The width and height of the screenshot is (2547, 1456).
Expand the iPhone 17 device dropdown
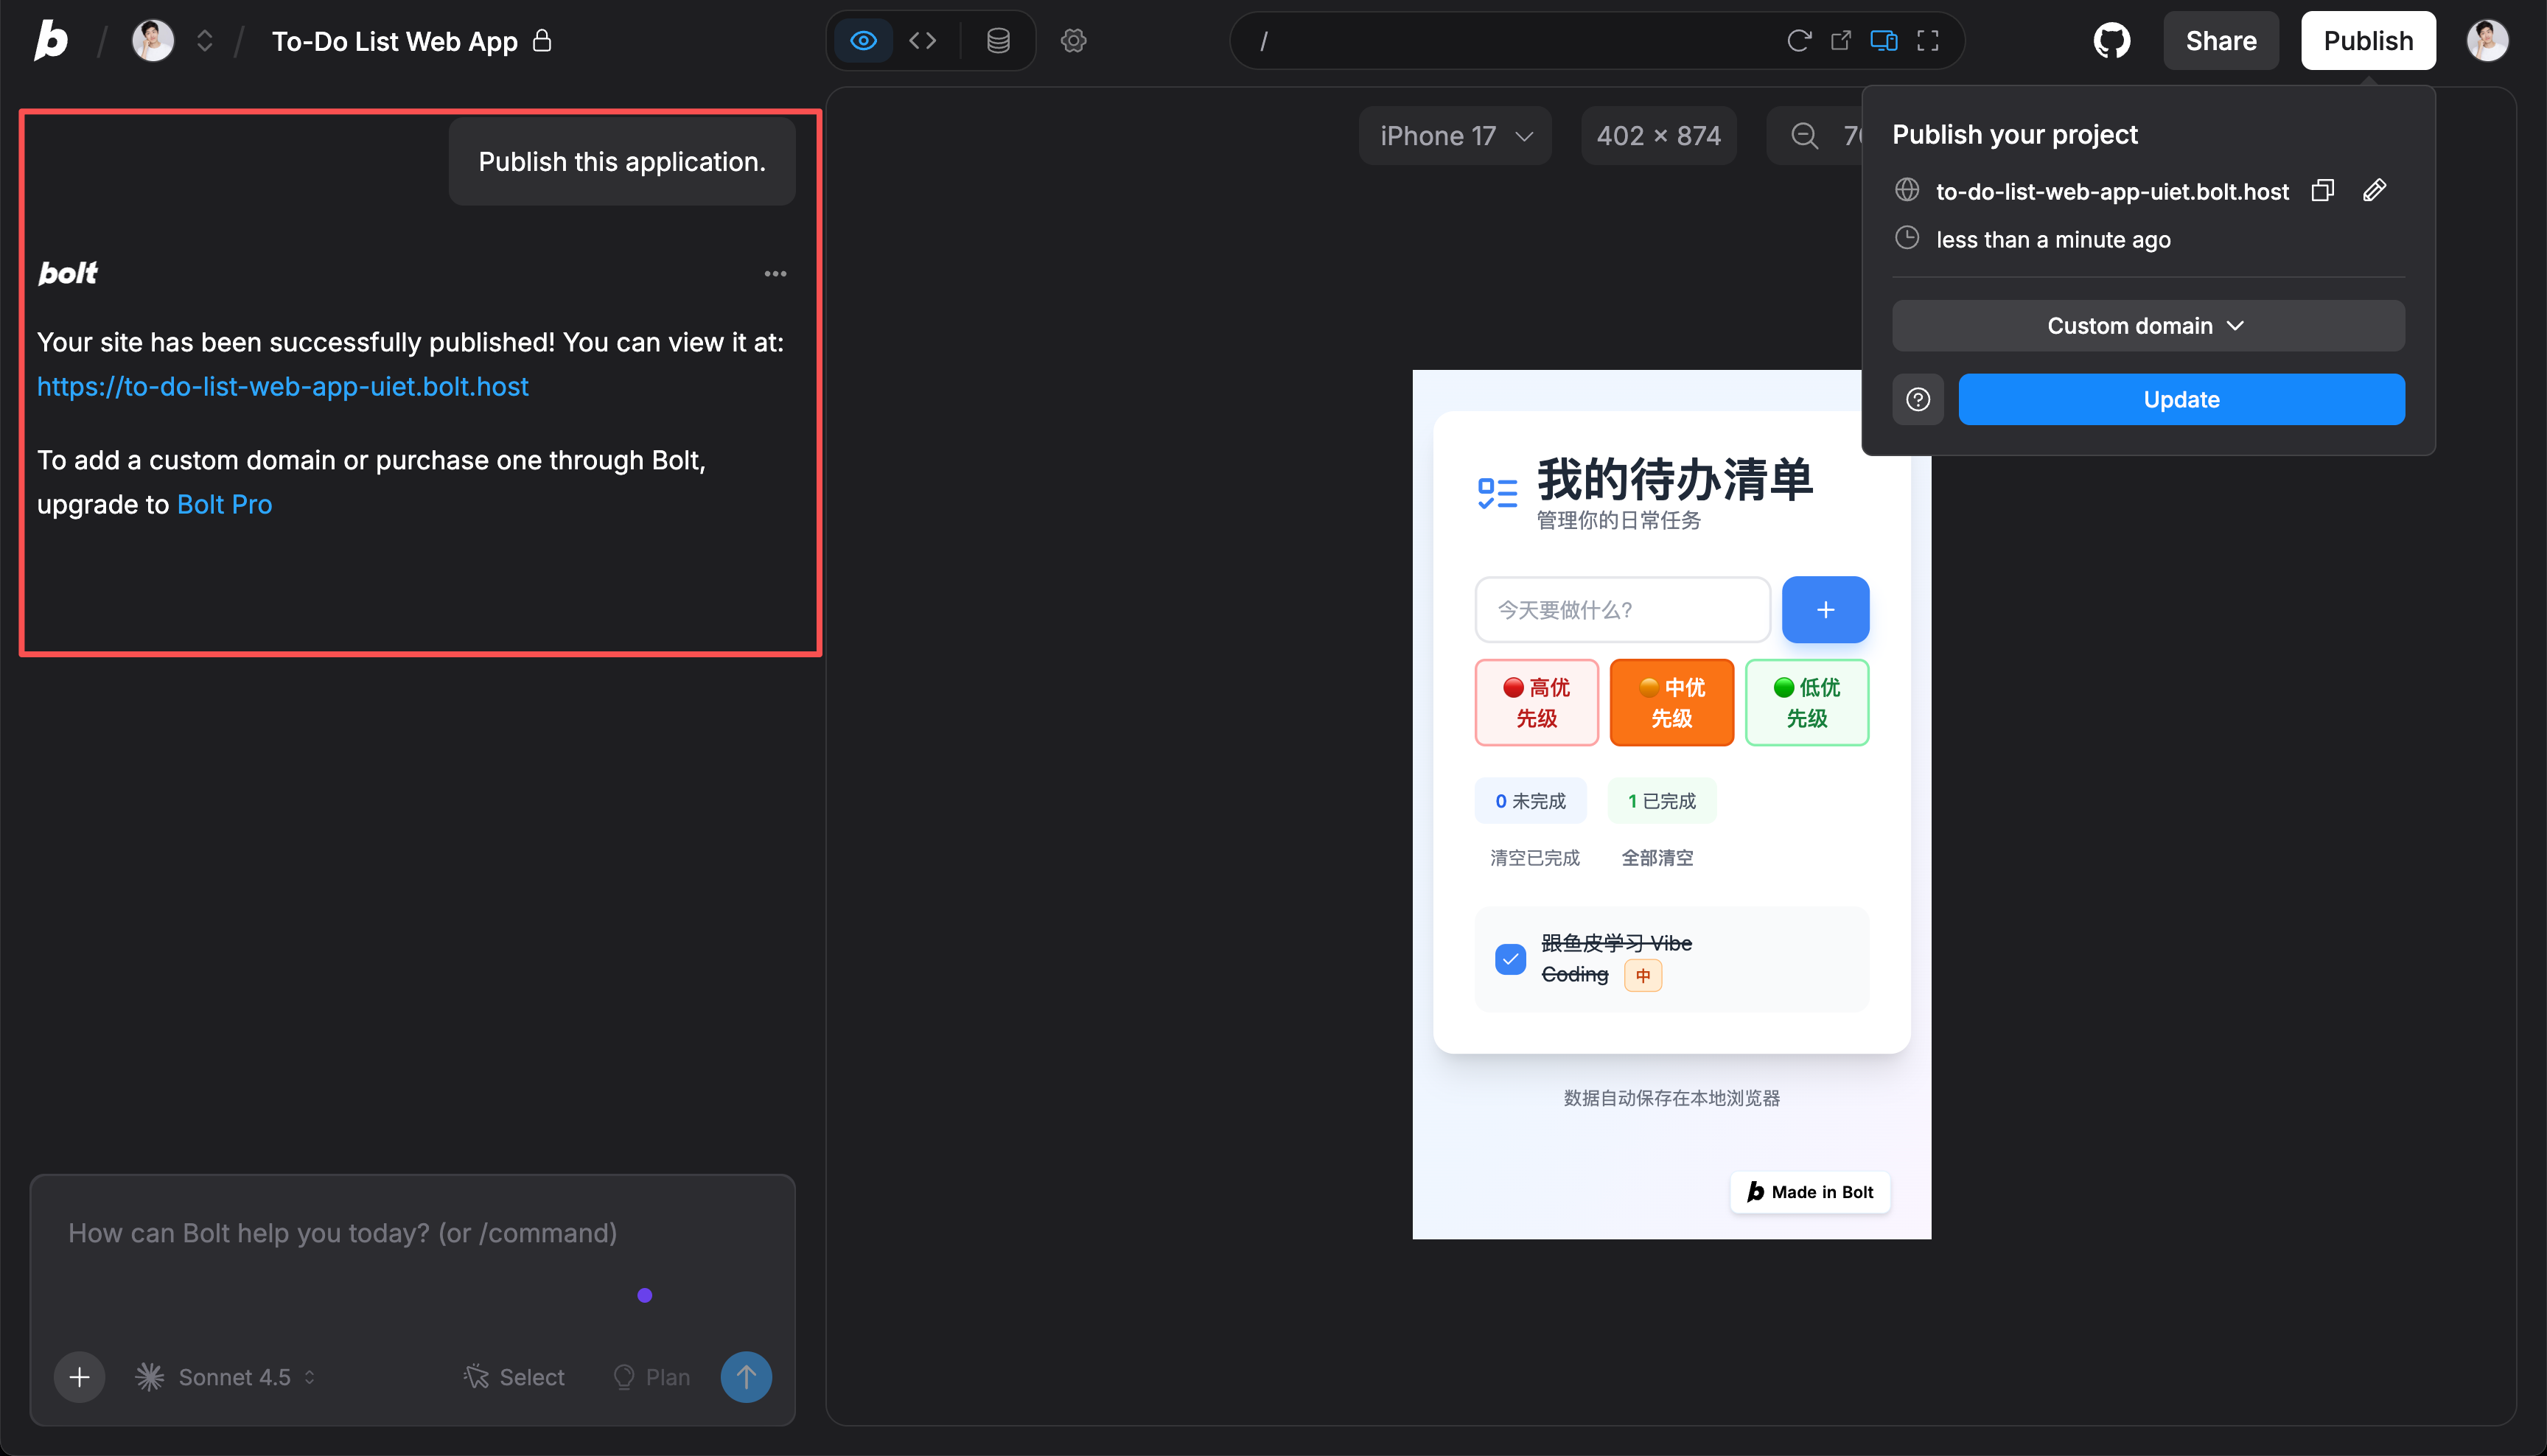[1455, 136]
